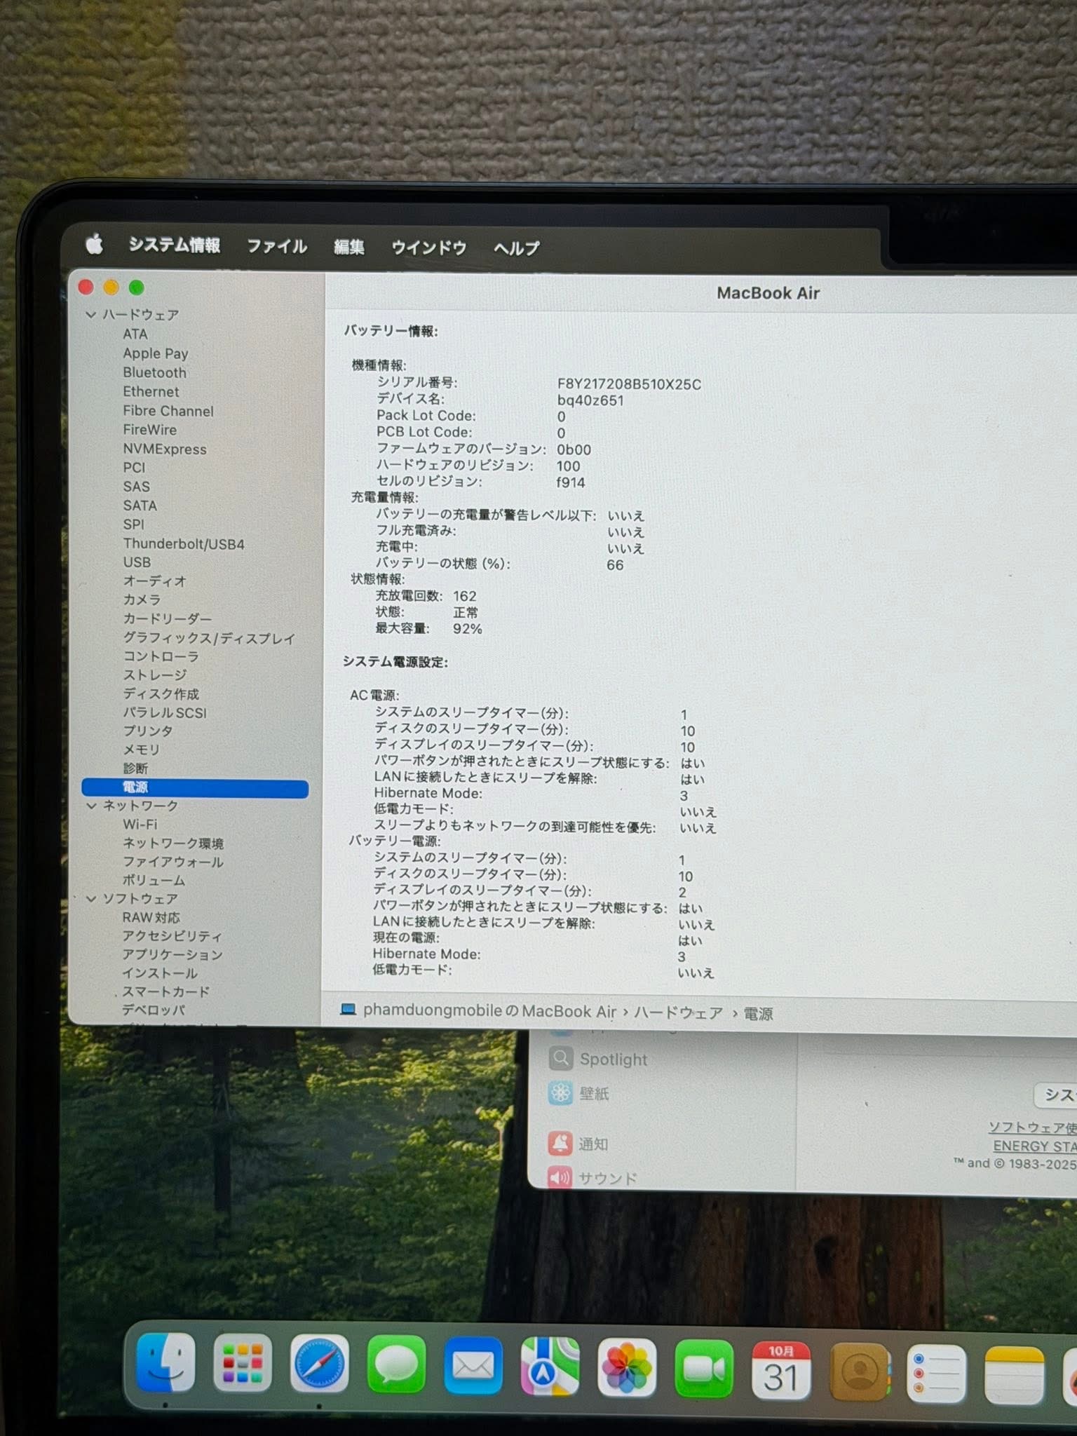Collapse the ソフトウェア section
This screenshot has height=1436, width=1077.
pos(91,899)
